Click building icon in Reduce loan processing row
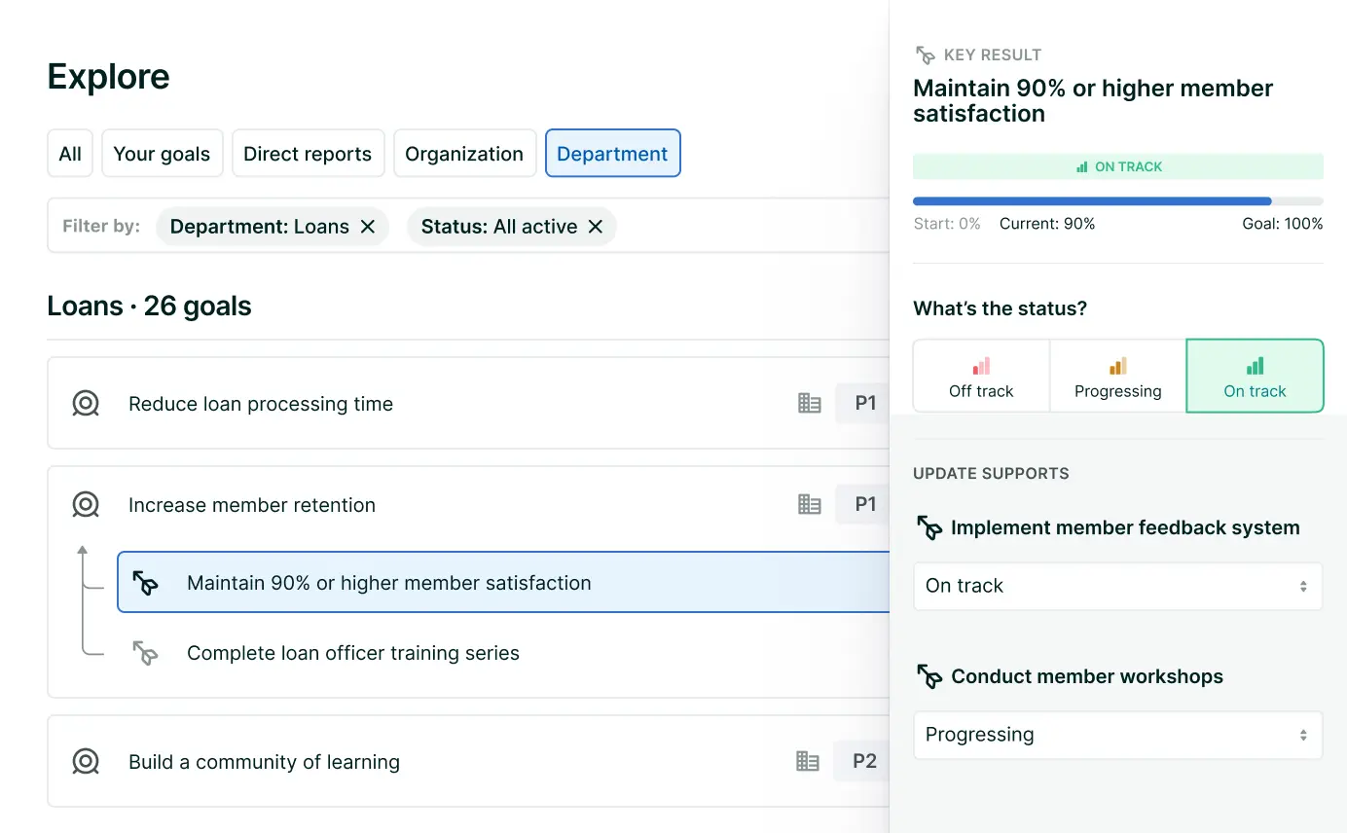Image resolution: width=1347 pixels, height=833 pixels. coord(809,404)
